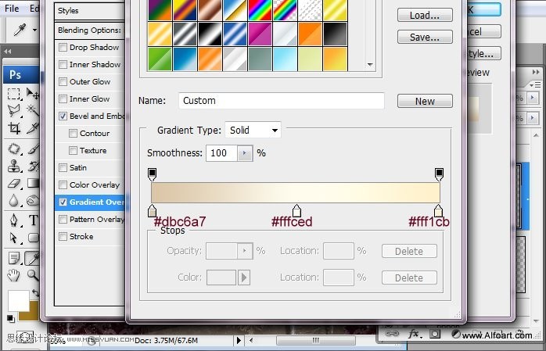The width and height of the screenshot is (546, 351).
Task: Uncheck the Gradient Overlay checkbox
Action: pyautogui.click(x=63, y=202)
